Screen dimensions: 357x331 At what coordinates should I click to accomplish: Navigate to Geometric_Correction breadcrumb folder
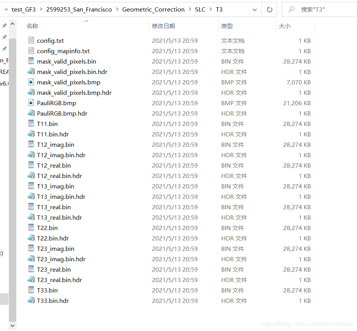(x=153, y=9)
